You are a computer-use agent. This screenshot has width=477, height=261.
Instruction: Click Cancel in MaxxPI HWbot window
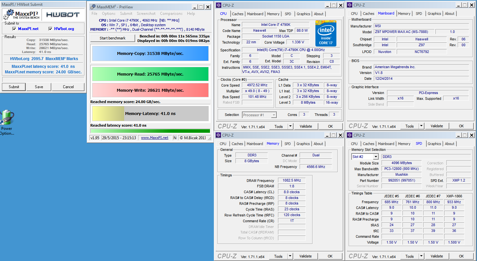(x=68, y=87)
